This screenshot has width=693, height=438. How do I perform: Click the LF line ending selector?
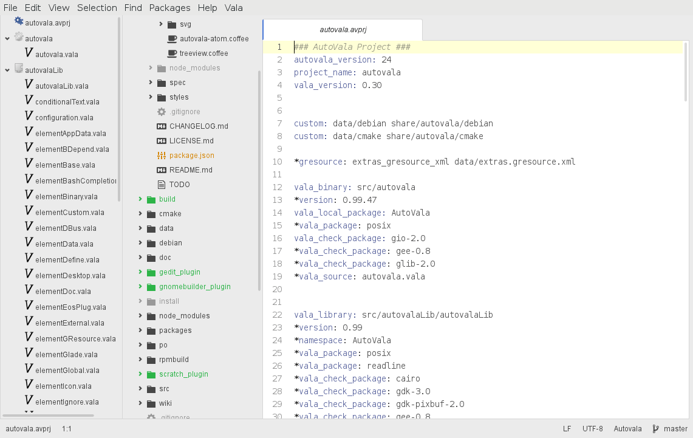(x=567, y=429)
